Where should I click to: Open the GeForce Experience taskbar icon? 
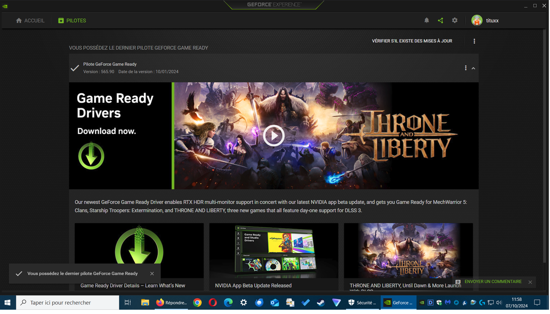coord(398,302)
